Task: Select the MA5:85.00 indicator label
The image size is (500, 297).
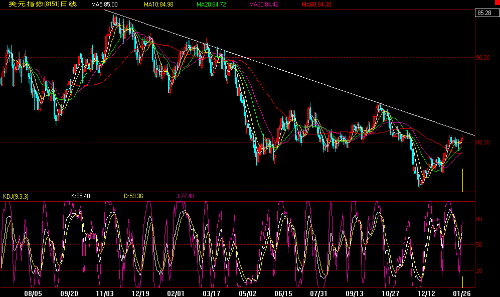Action: (x=104, y=5)
